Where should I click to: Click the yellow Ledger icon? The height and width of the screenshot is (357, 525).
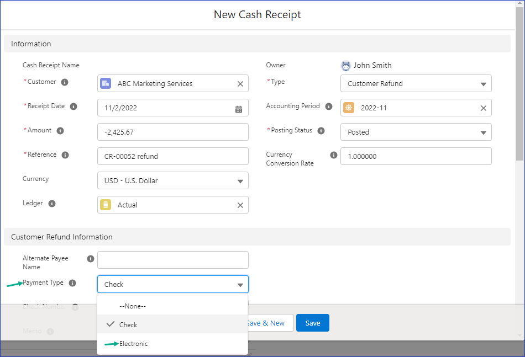pos(106,205)
